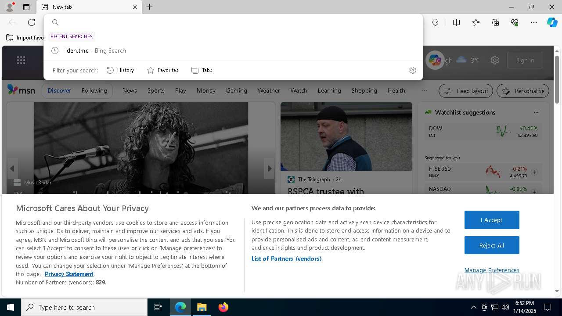
Task: Open the weather widget showing 8°C
Action: (x=468, y=60)
